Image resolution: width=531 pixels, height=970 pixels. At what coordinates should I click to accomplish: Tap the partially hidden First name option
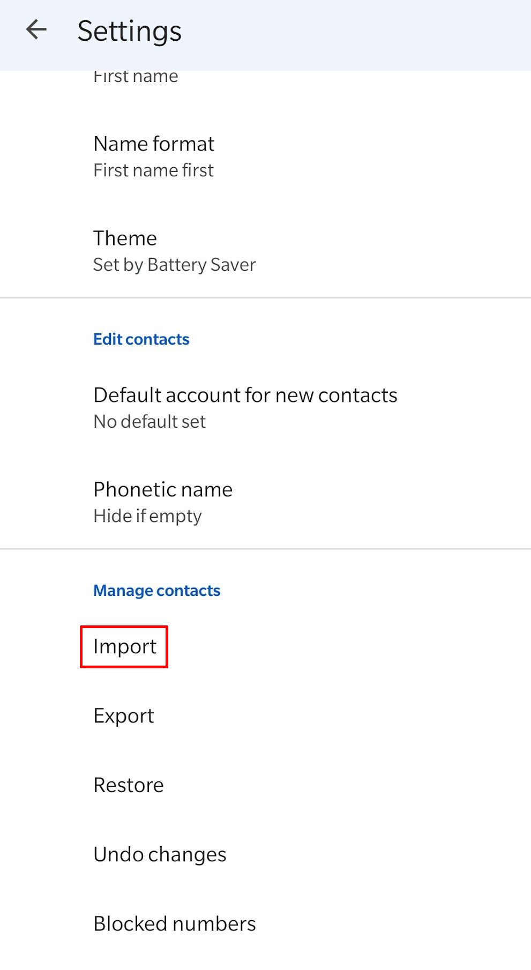pyautogui.click(x=136, y=77)
